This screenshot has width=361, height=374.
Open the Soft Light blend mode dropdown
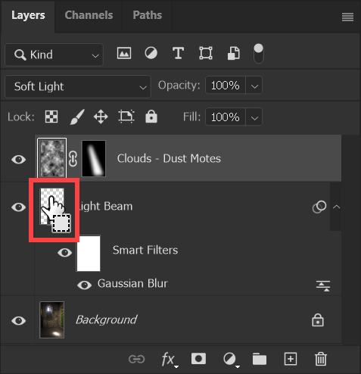(78, 86)
